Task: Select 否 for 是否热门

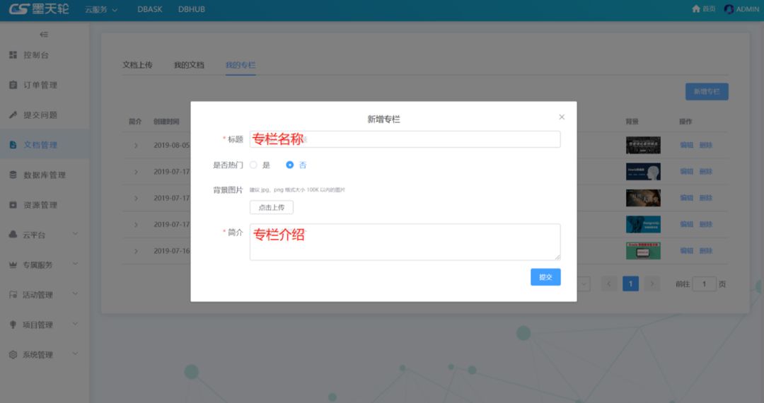Action: pyautogui.click(x=290, y=165)
